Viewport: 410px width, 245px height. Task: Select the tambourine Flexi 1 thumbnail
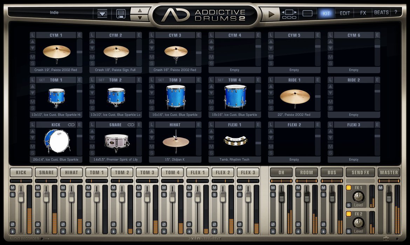point(235,140)
